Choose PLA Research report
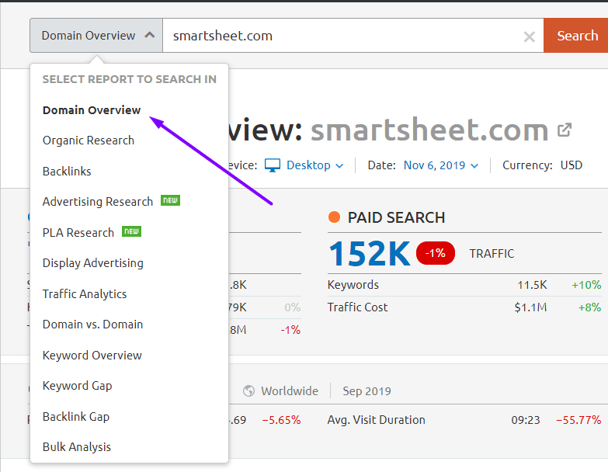This screenshot has height=472, width=608. tap(78, 233)
